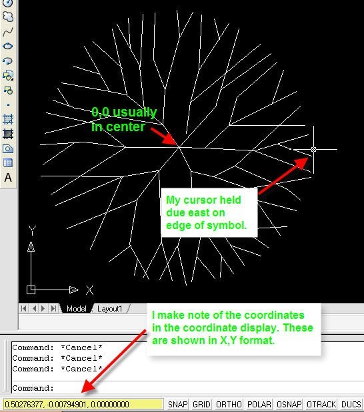Toggle ORTHO mode in status bar
Image resolution: width=364 pixels, height=412 pixels.
click(x=229, y=405)
